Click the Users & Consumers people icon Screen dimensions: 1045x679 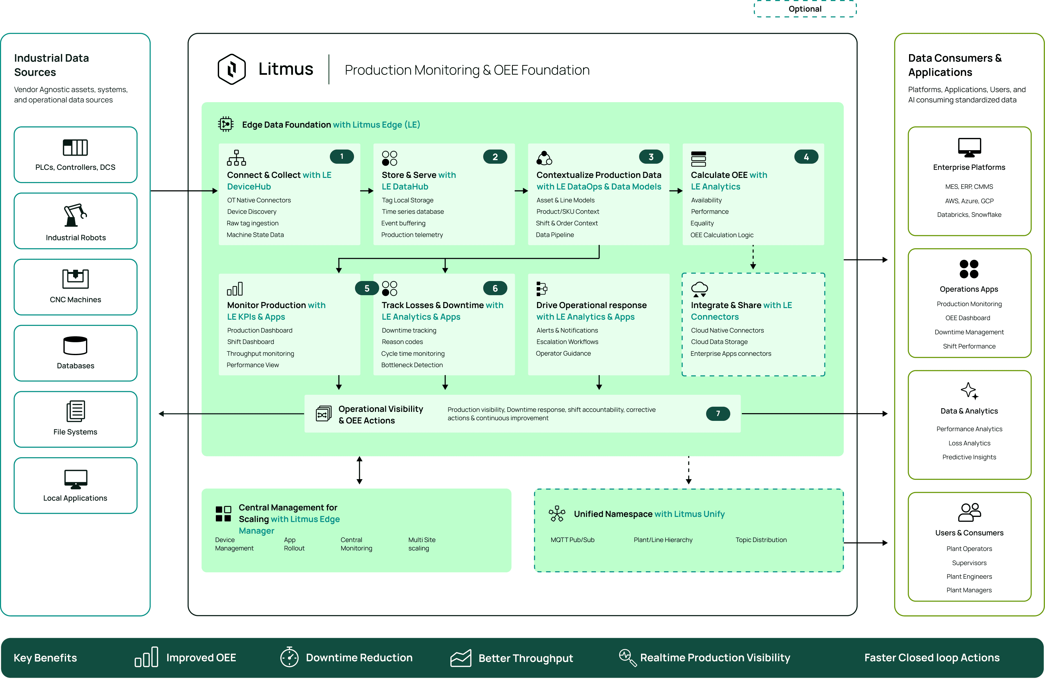[x=970, y=512]
